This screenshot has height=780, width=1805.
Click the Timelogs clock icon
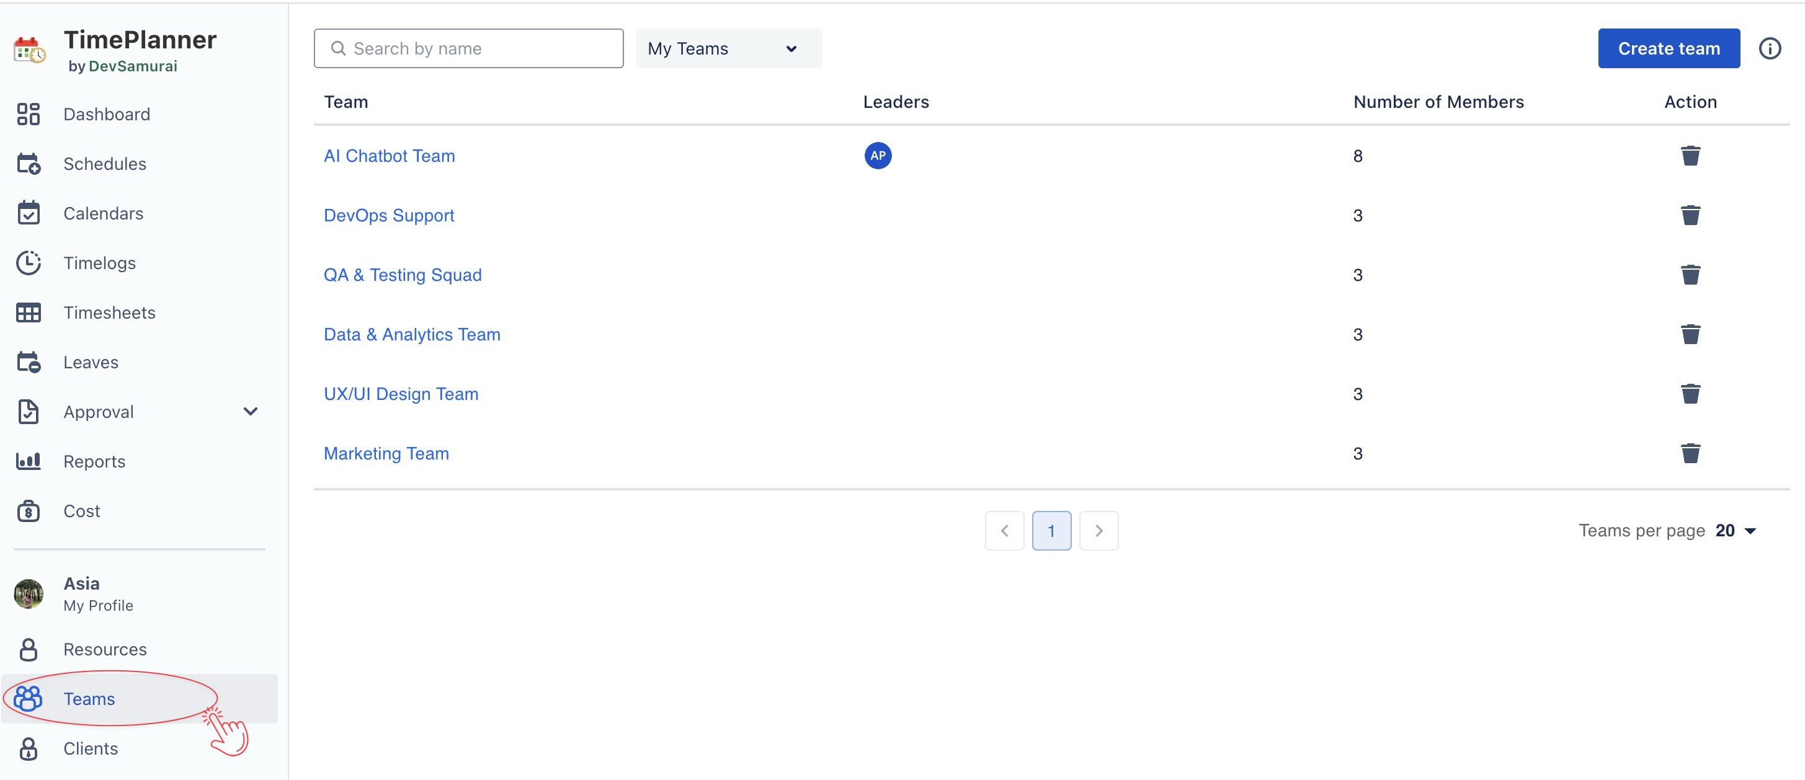[x=28, y=264]
